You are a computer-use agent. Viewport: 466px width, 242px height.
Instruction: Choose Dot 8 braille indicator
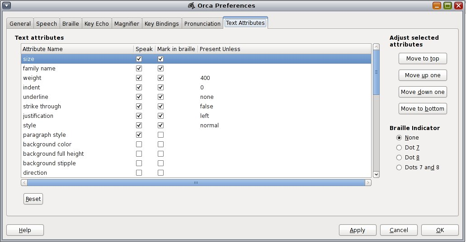399,158
